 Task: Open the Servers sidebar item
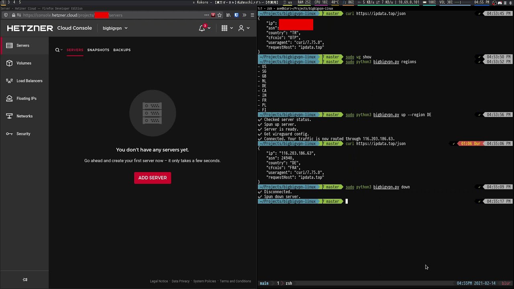point(24,45)
